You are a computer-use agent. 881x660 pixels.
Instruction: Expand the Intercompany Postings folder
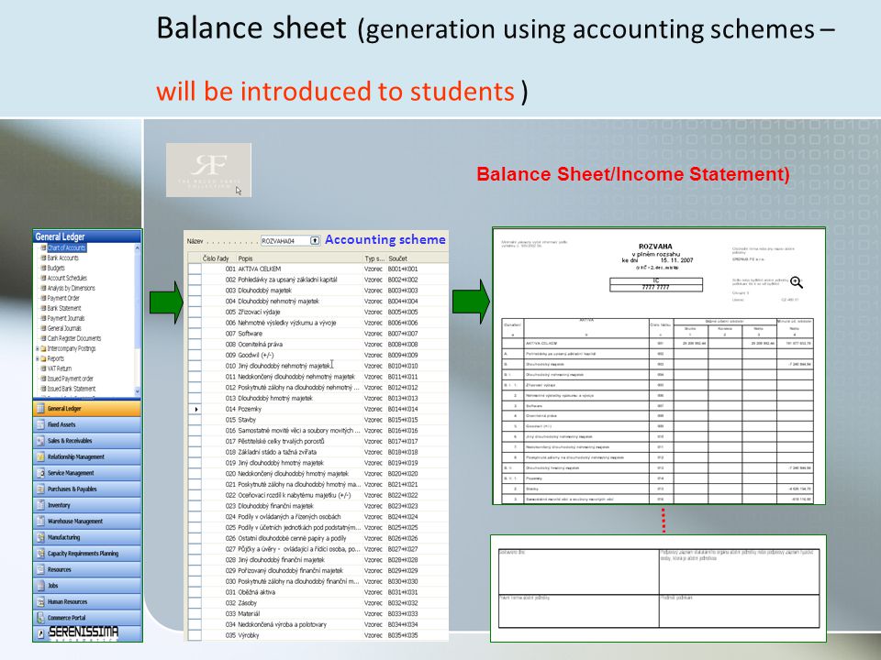coord(37,348)
